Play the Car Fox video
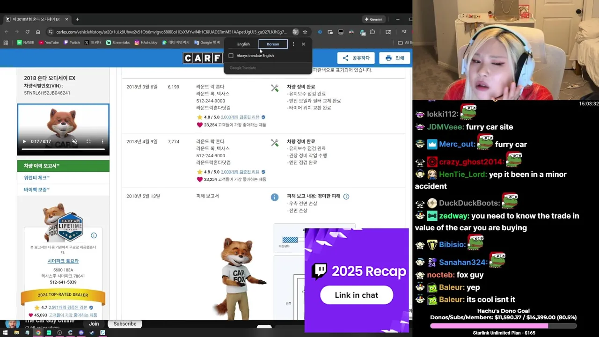Image resolution: width=599 pixels, height=337 pixels. coord(24,141)
